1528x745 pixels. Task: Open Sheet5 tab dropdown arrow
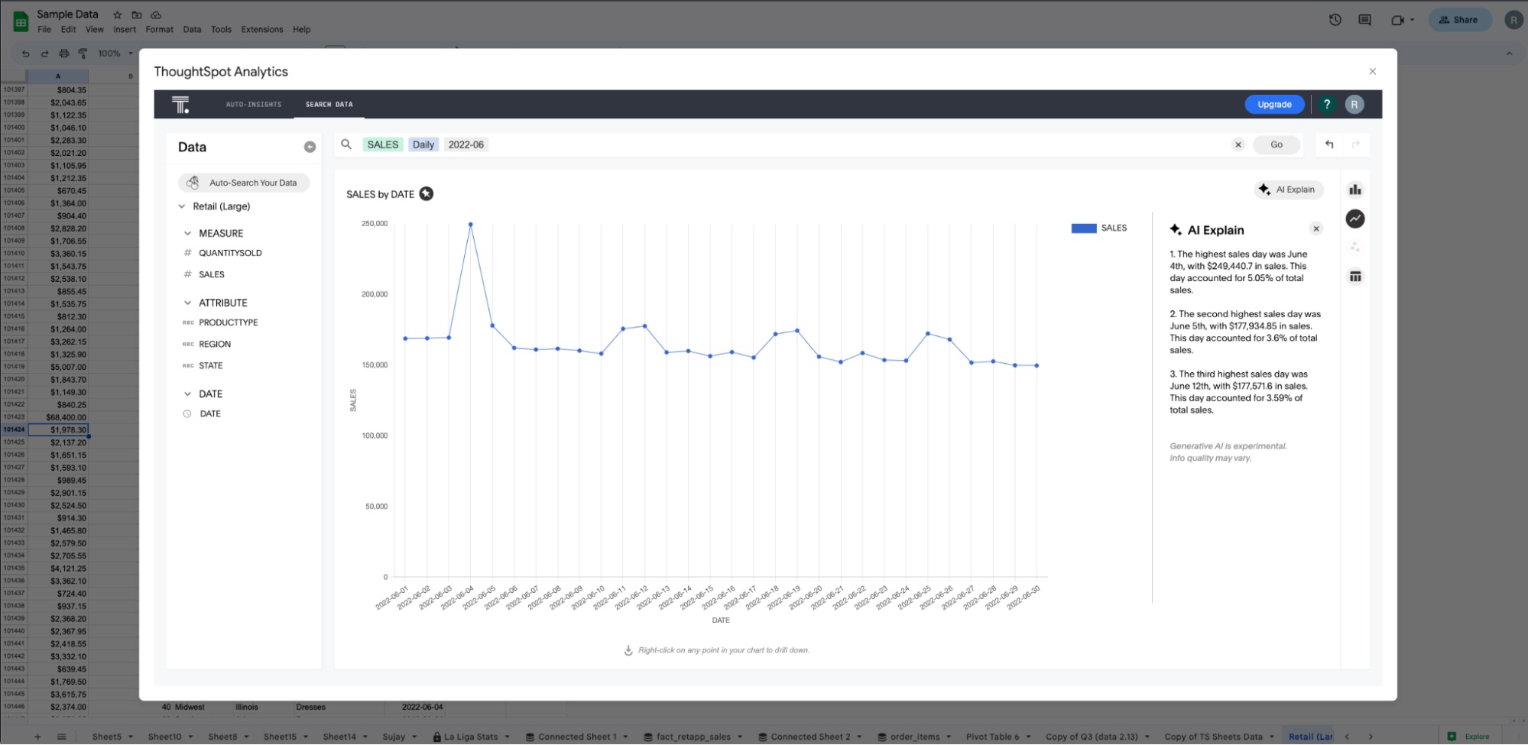click(131, 737)
